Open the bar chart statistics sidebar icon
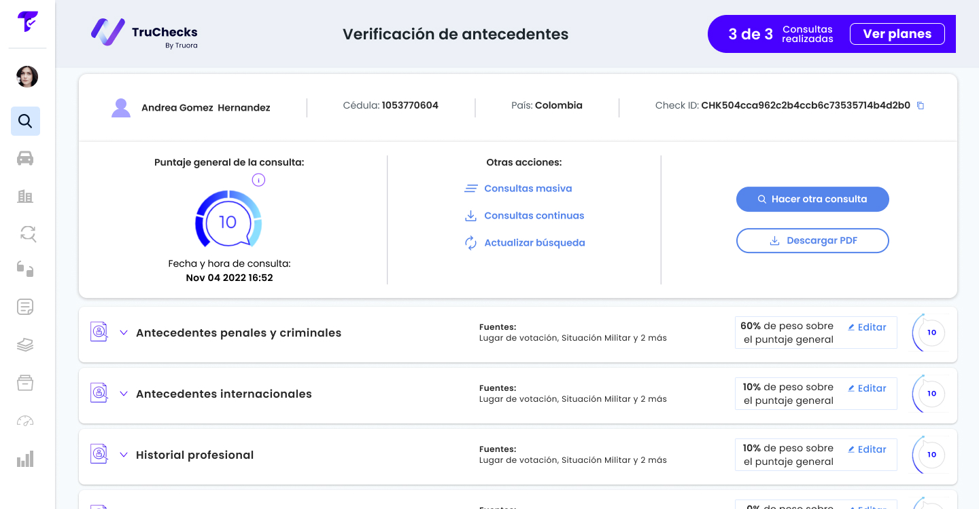The image size is (979, 509). click(25, 459)
